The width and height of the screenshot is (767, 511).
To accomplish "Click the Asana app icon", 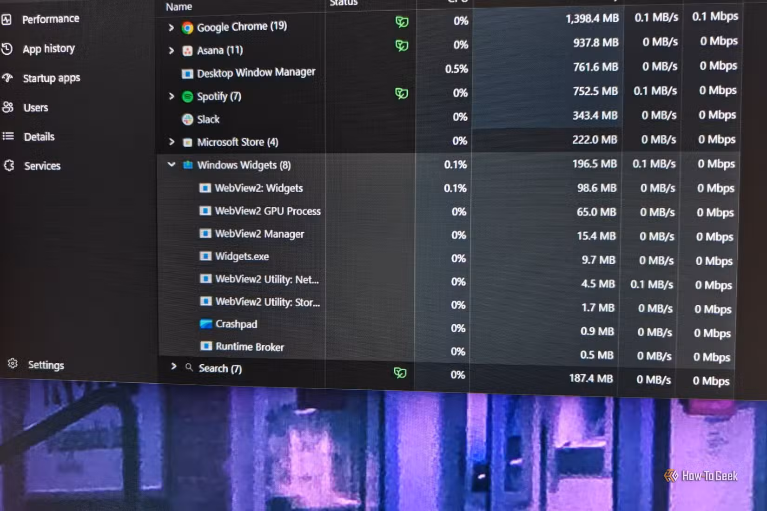I will (x=187, y=51).
